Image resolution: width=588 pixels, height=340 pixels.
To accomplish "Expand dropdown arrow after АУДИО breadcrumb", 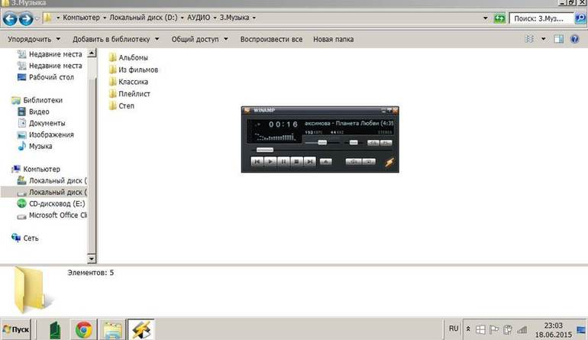I will pyautogui.click(x=215, y=18).
